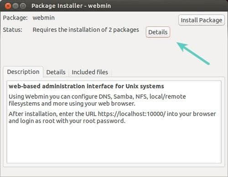Switch to the Description tab
This screenshot has width=228, height=177.
tap(23, 72)
